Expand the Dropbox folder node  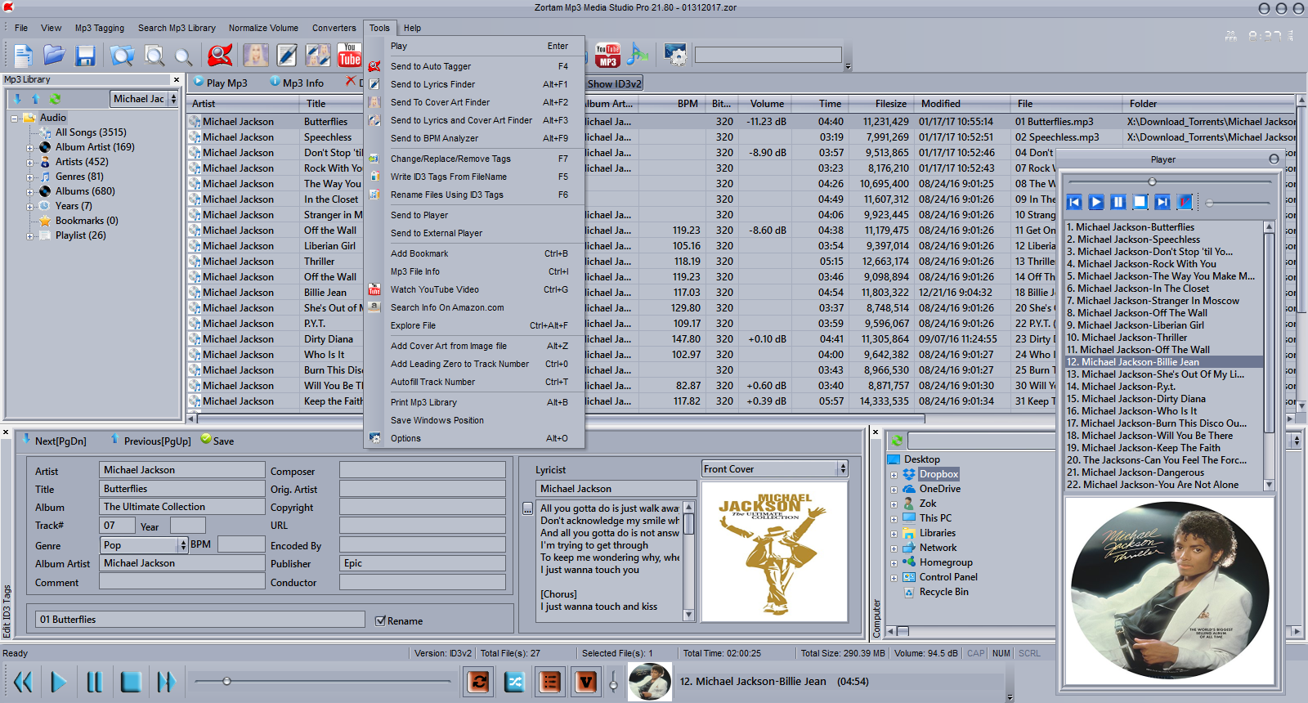click(894, 475)
